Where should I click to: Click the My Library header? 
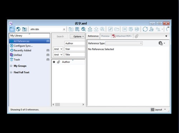pos(29,36)
